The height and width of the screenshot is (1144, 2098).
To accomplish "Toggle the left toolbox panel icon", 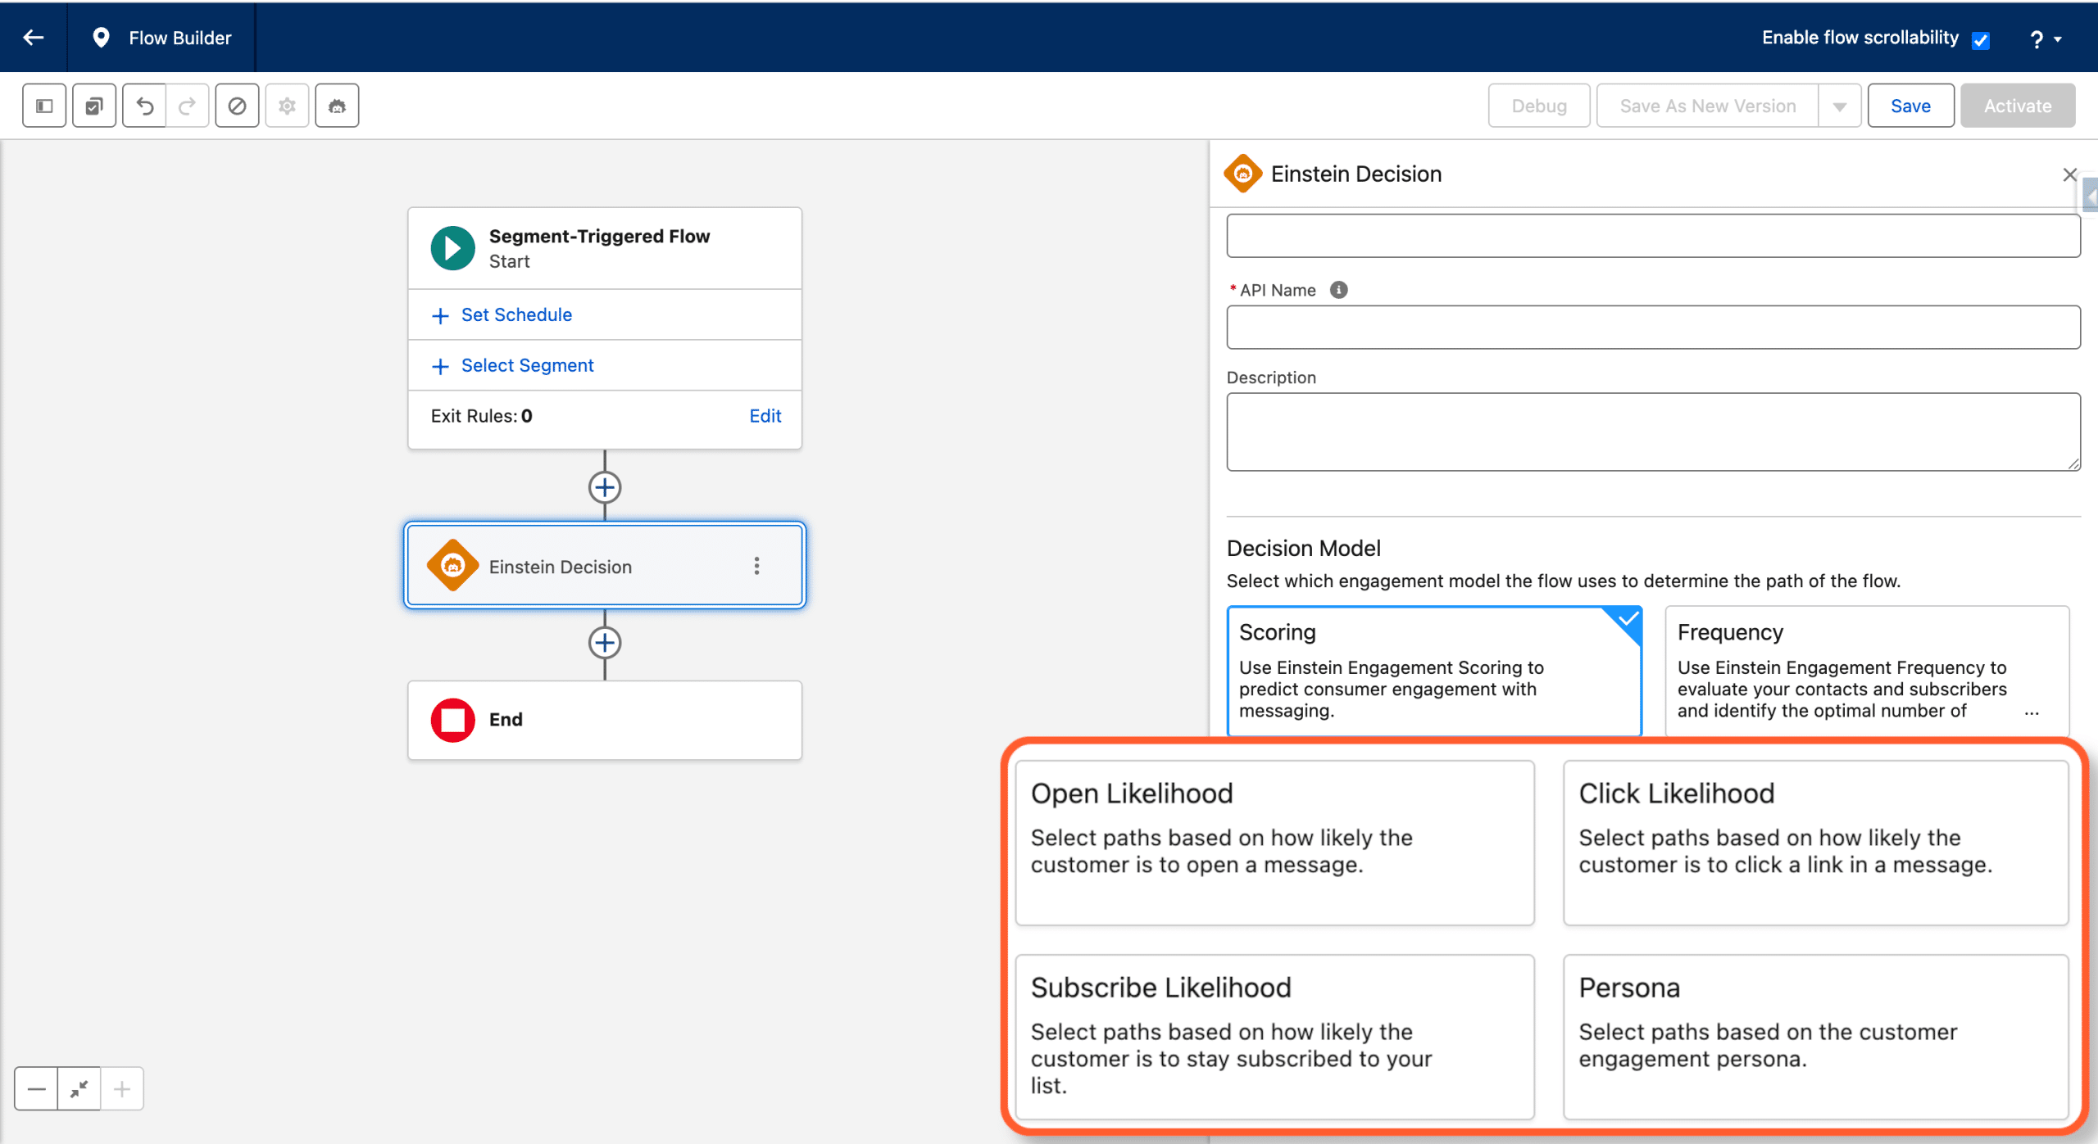I will (44, 106).
